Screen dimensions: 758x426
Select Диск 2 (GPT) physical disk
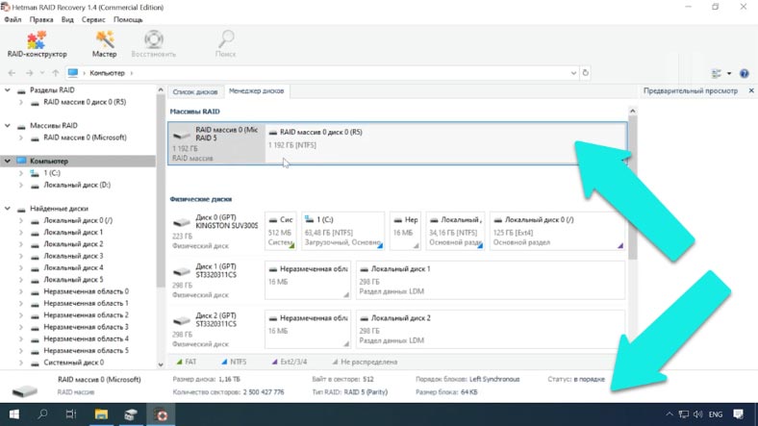point(215,330)
